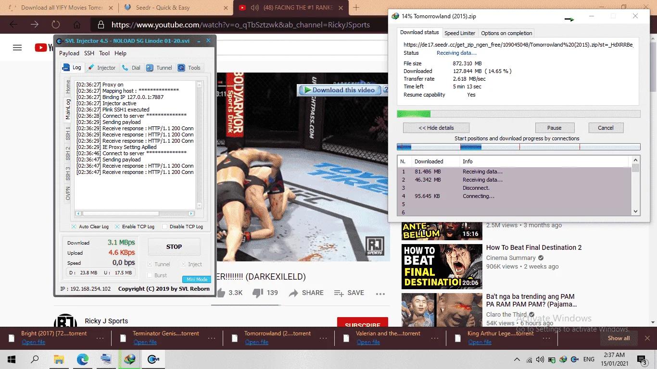Open a new browser tab
The height and width of the screenshot is (369, 657).
pyautogui.click(x=356, y=8)
